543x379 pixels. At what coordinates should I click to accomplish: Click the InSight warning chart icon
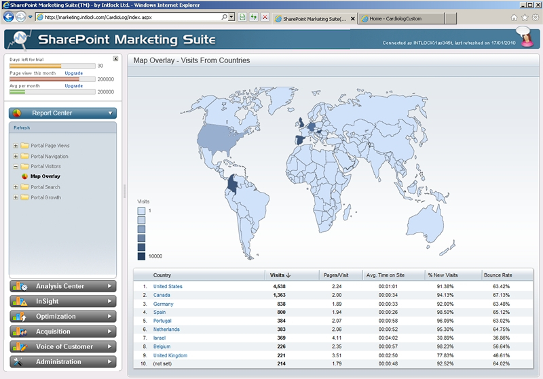point(20,301)
